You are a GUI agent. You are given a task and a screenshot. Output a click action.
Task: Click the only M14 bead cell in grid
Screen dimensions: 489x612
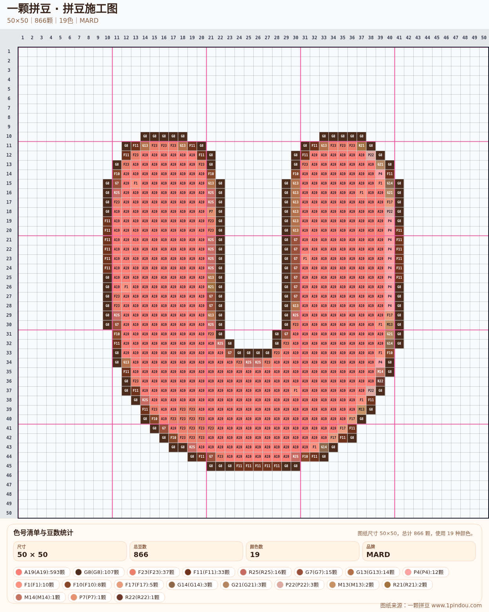[380, 372]
